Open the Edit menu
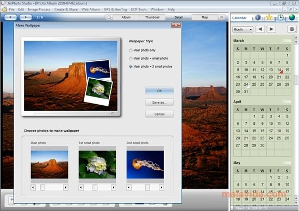 21,9
